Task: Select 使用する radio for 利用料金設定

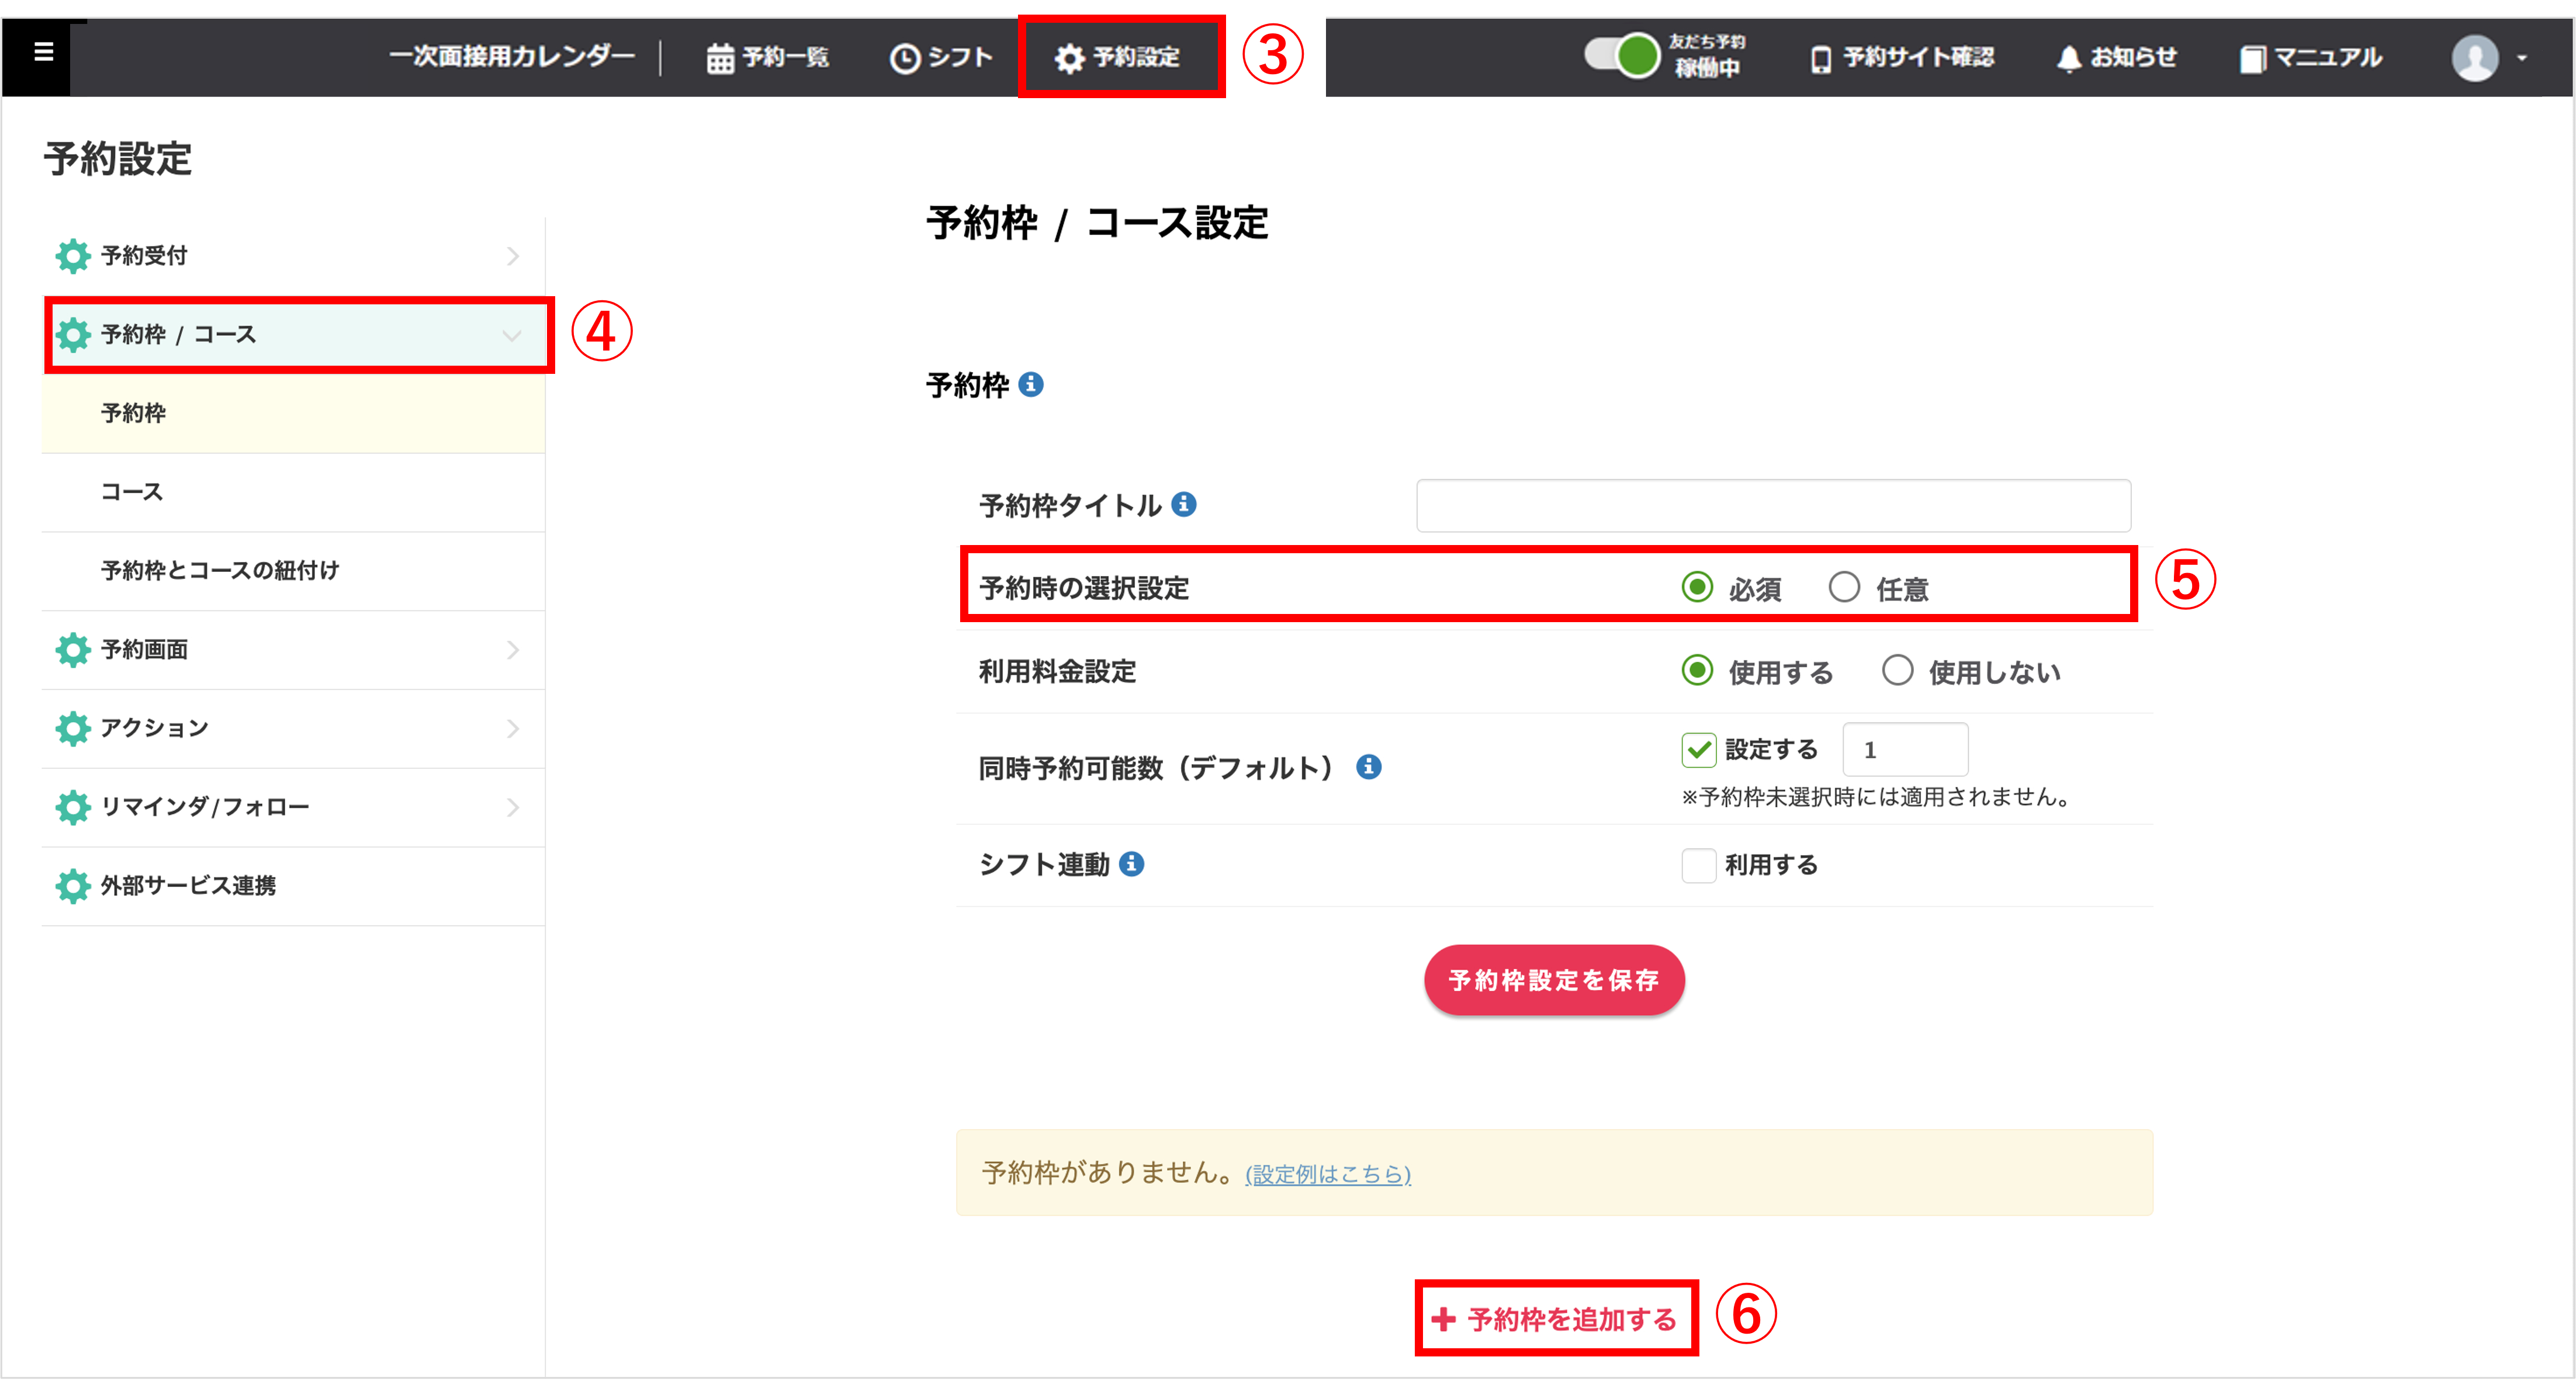Action: click(1697, 669)
